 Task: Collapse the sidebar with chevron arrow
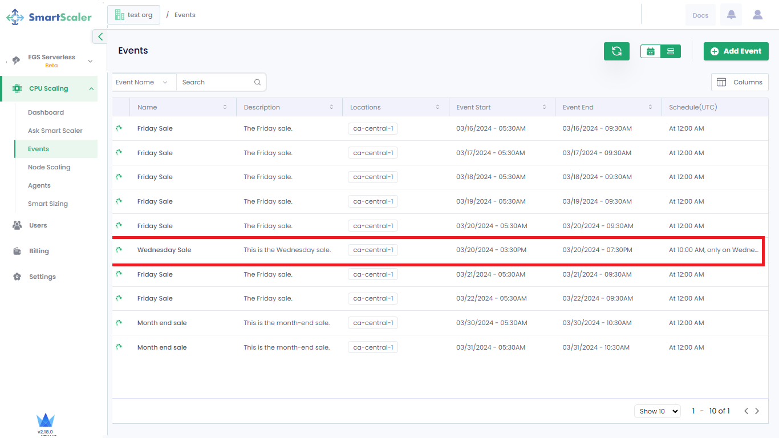pyautogui.click(x=100, y=36)
